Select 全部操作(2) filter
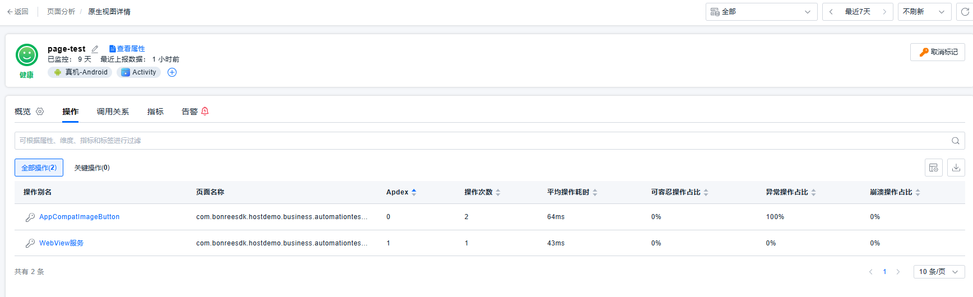Image resolution: width=973 pixels, height=297 pixels. click(39, 168)
